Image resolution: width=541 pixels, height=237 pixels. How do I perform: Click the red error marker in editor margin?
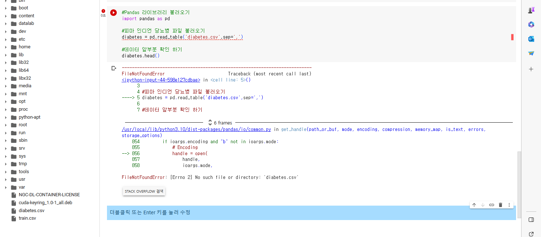coord(512,37)
